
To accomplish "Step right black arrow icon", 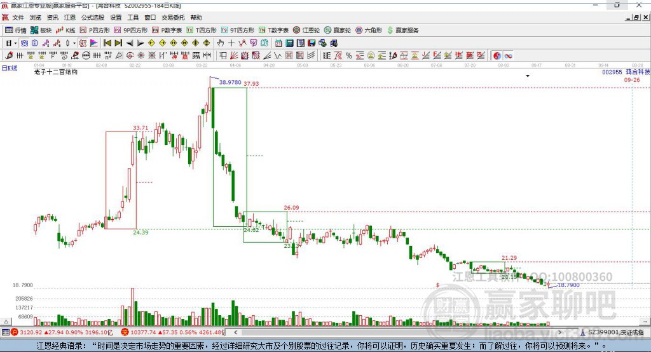I will 140,43.
